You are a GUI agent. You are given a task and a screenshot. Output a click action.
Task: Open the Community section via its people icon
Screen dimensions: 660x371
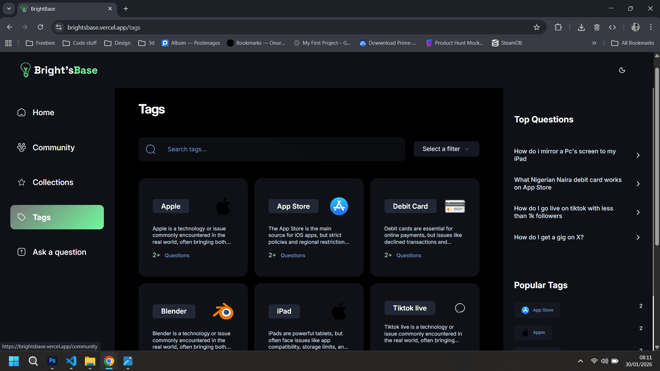pyautogui.click(x=21, y=148)
